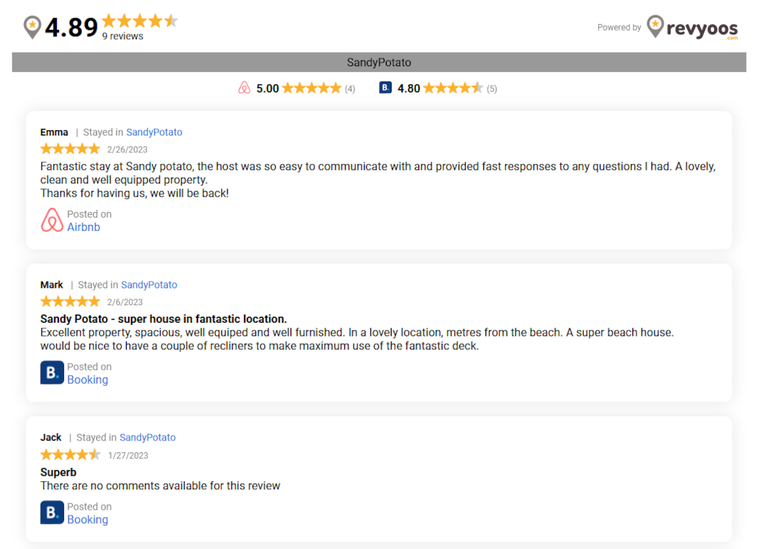Image resolution: width=757 pixels, height=549 pixels.
Task: Click the Booking logo in Mark's review
Action: point(52,373)
